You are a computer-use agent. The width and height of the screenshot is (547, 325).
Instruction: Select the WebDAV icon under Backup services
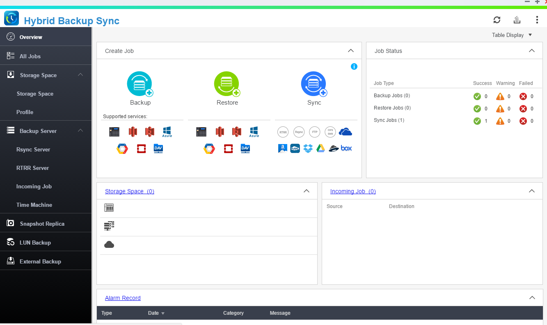pyautogui.click(x=158, y=149)
